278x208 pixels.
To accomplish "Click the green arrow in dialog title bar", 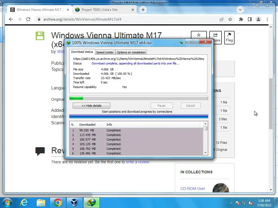I will tap(181, 43).
